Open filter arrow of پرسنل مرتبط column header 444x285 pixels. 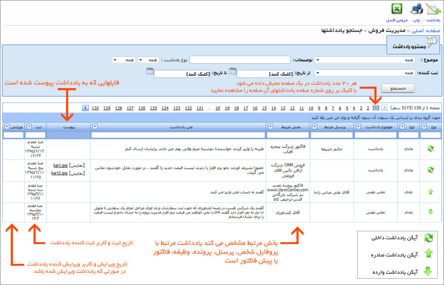click(x=314, y=127)
